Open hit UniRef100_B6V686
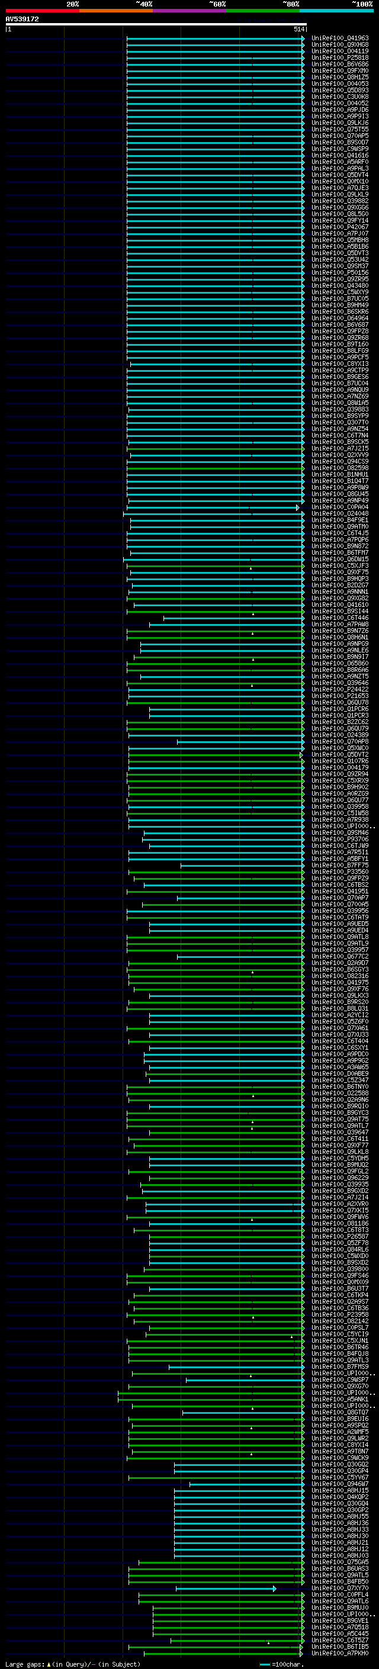Viewport: 379px width, 1669px height. coord(339,64)
